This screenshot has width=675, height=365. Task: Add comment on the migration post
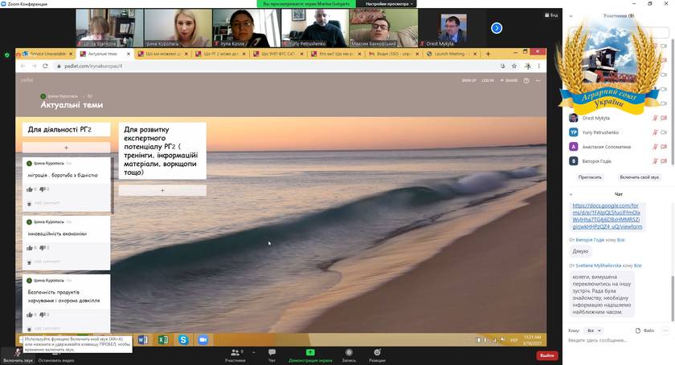pos(47,203)
